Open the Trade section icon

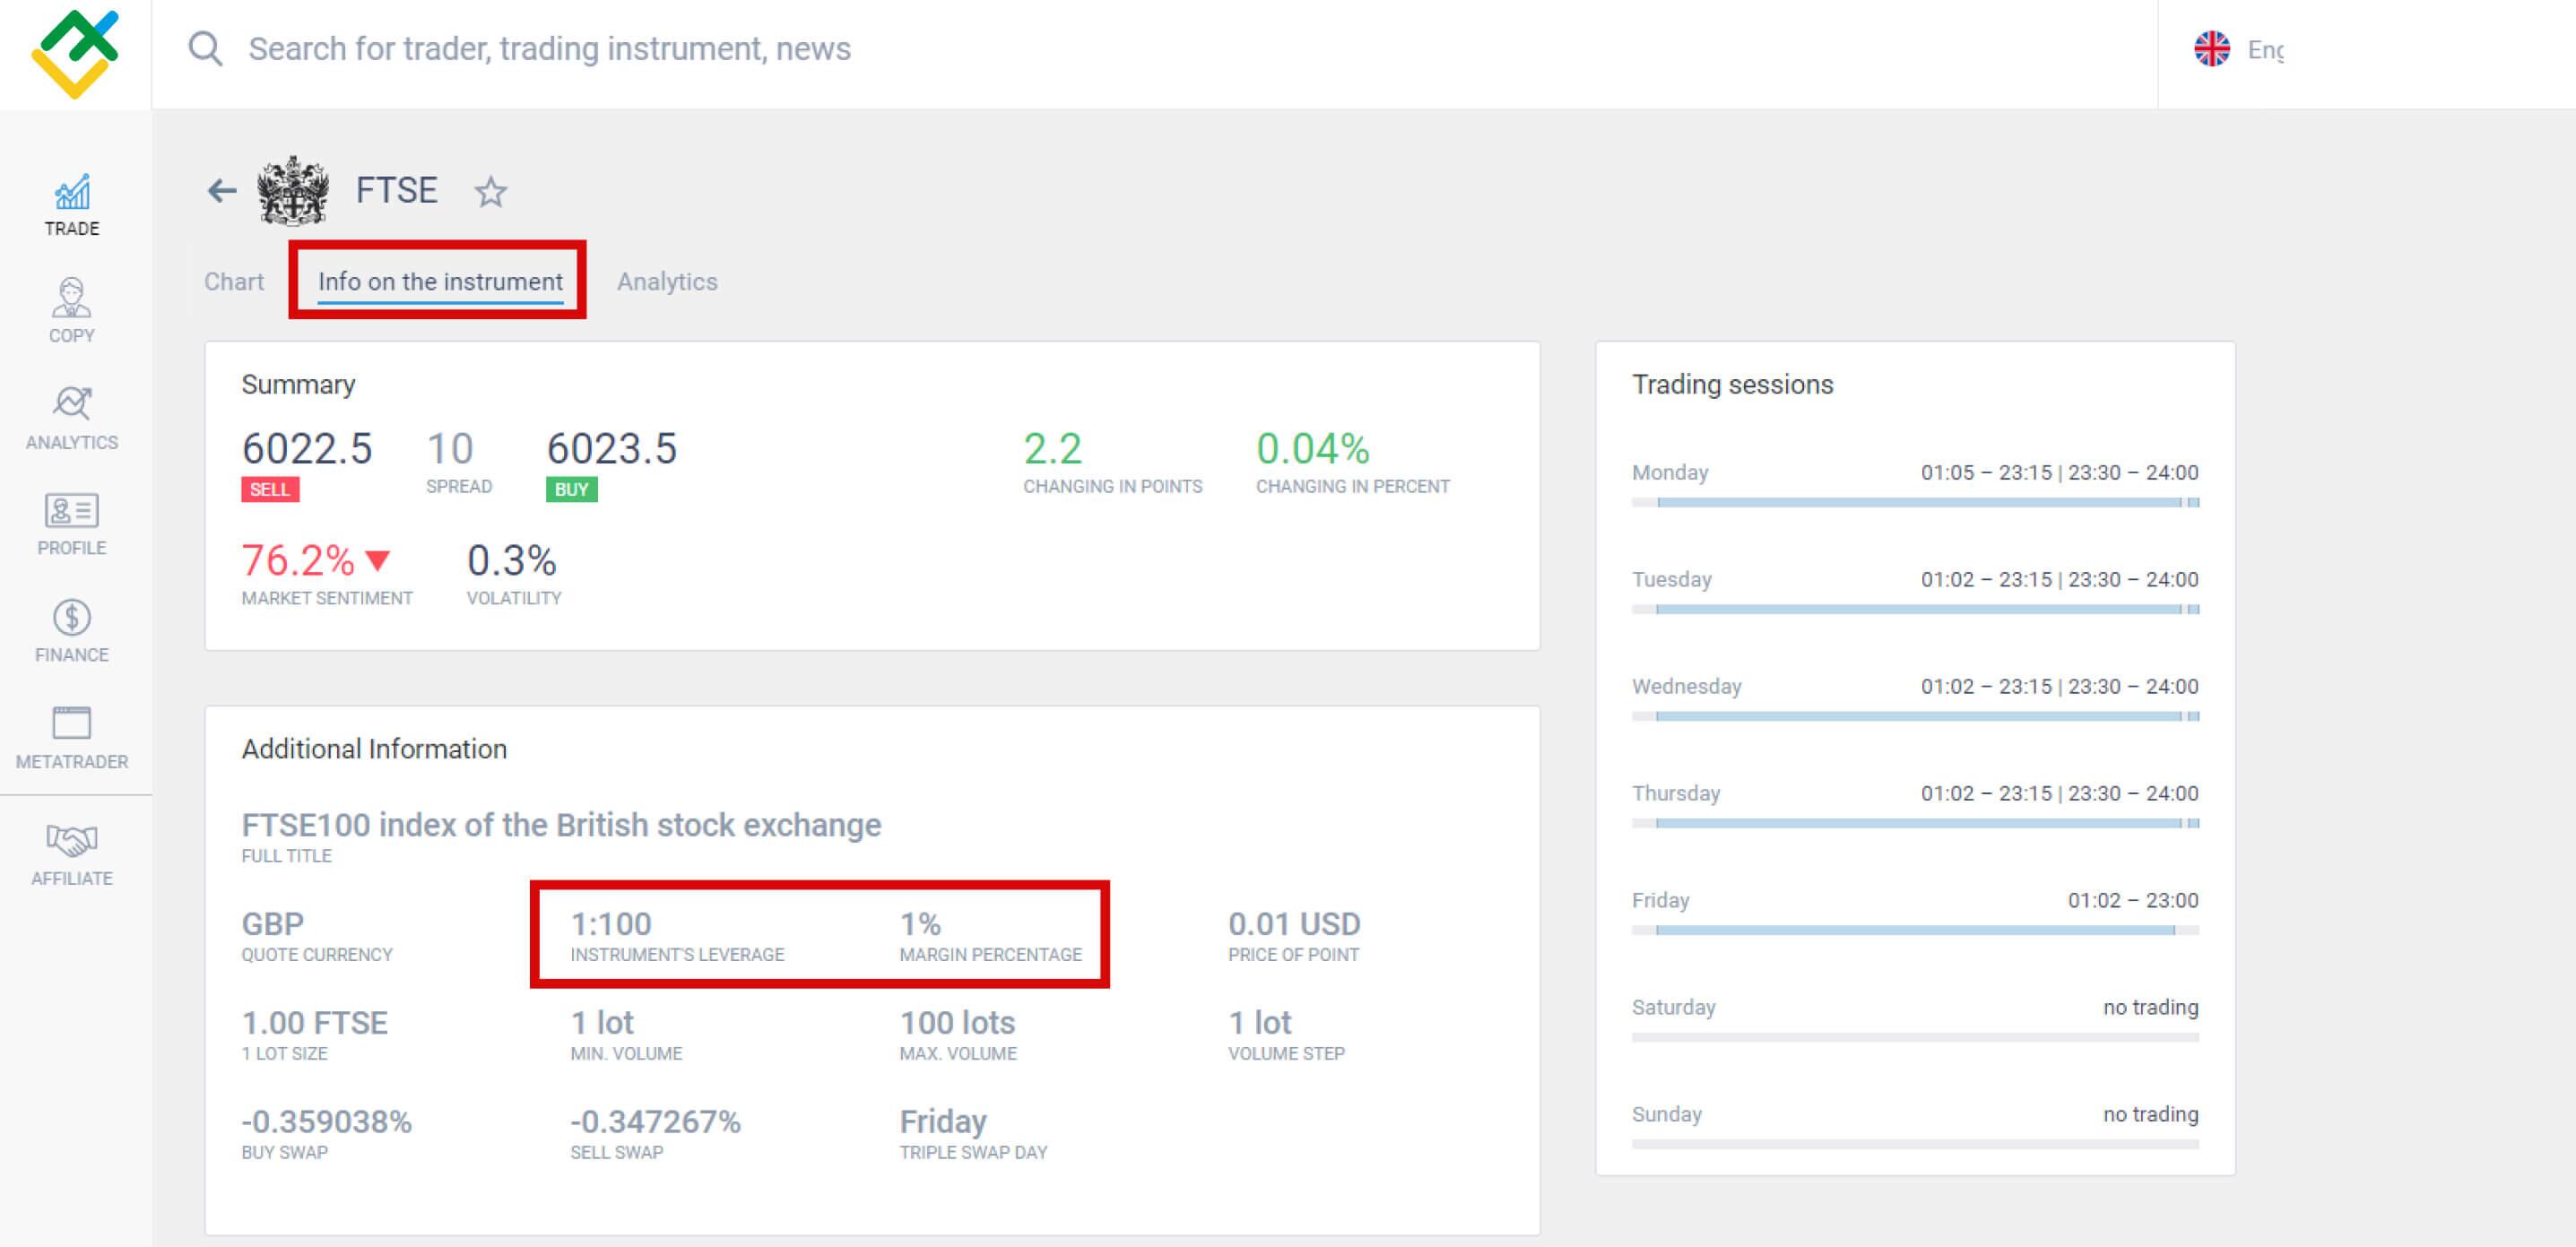(x=72, y=192)
